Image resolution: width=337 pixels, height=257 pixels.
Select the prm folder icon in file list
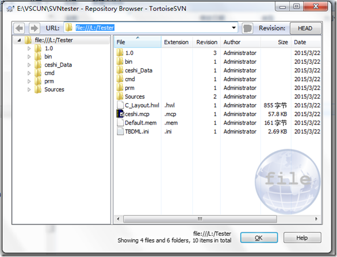tap(120, 88)
